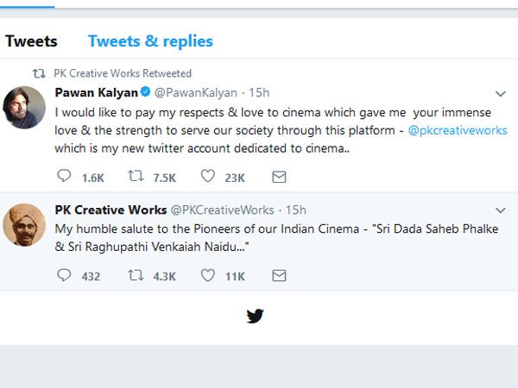Reply to PK Creative Works tweet
The height and width of the screenshot is (388, 518).
(63, 276)
